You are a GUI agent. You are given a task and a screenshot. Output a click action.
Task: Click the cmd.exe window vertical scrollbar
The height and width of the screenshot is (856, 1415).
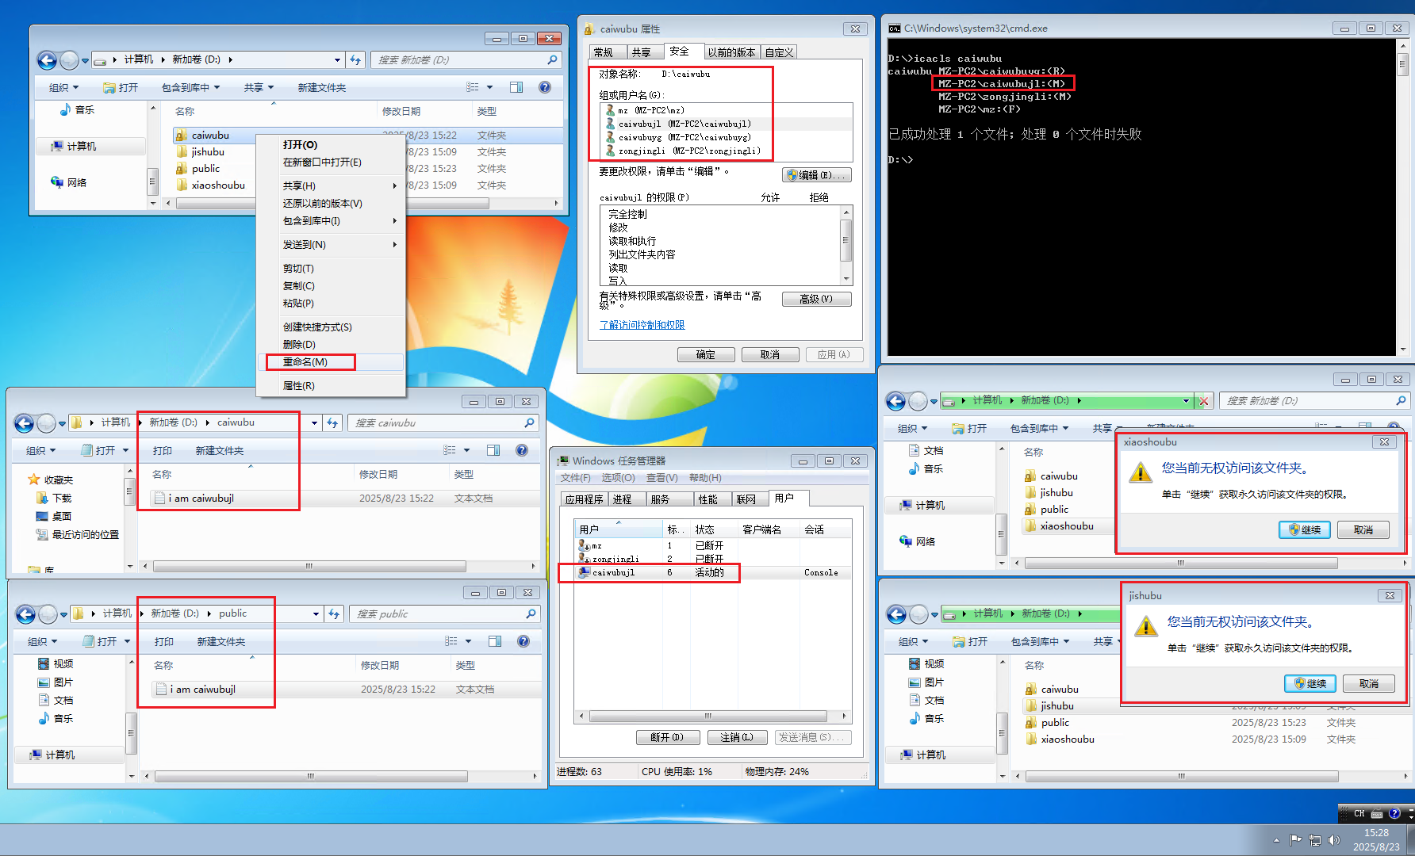tap(1402, 197)
